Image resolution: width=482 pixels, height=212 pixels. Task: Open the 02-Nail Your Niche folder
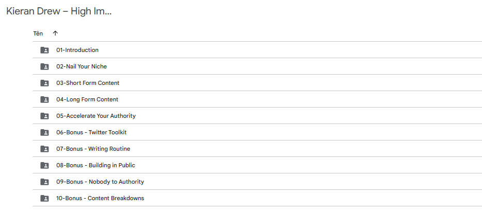pos(82,66)
